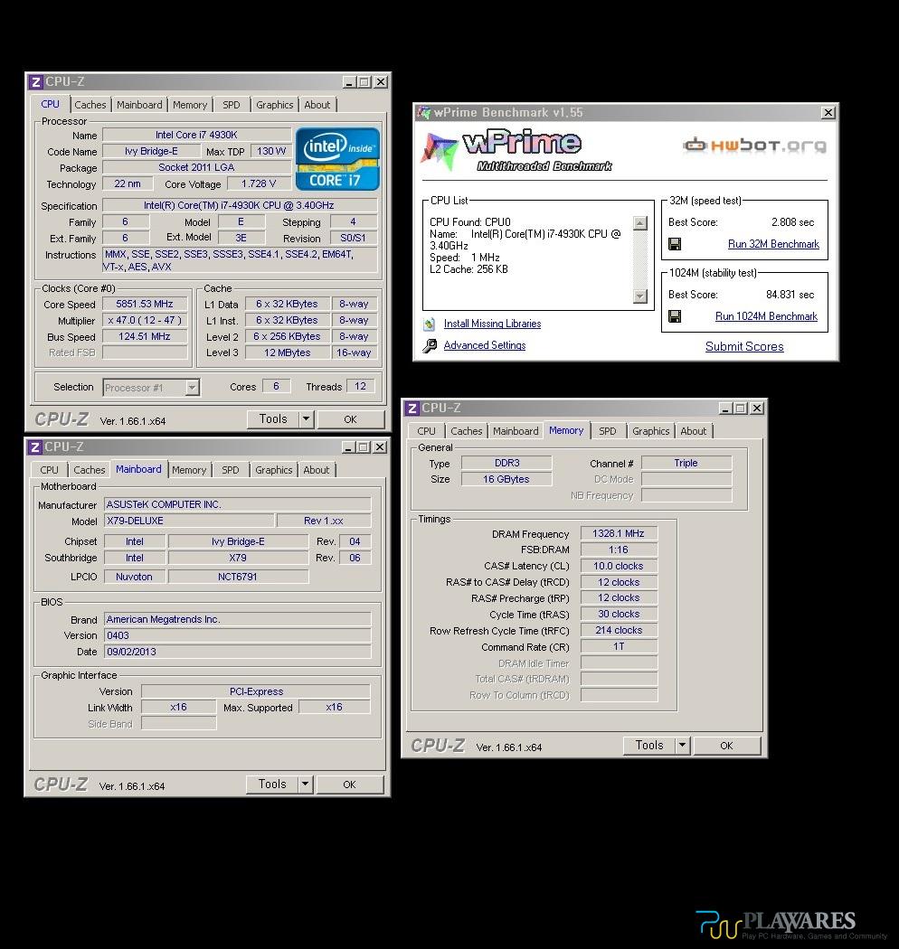
Task: Open Tools dropdown arrow in Memory window
Action: [682, 745]
